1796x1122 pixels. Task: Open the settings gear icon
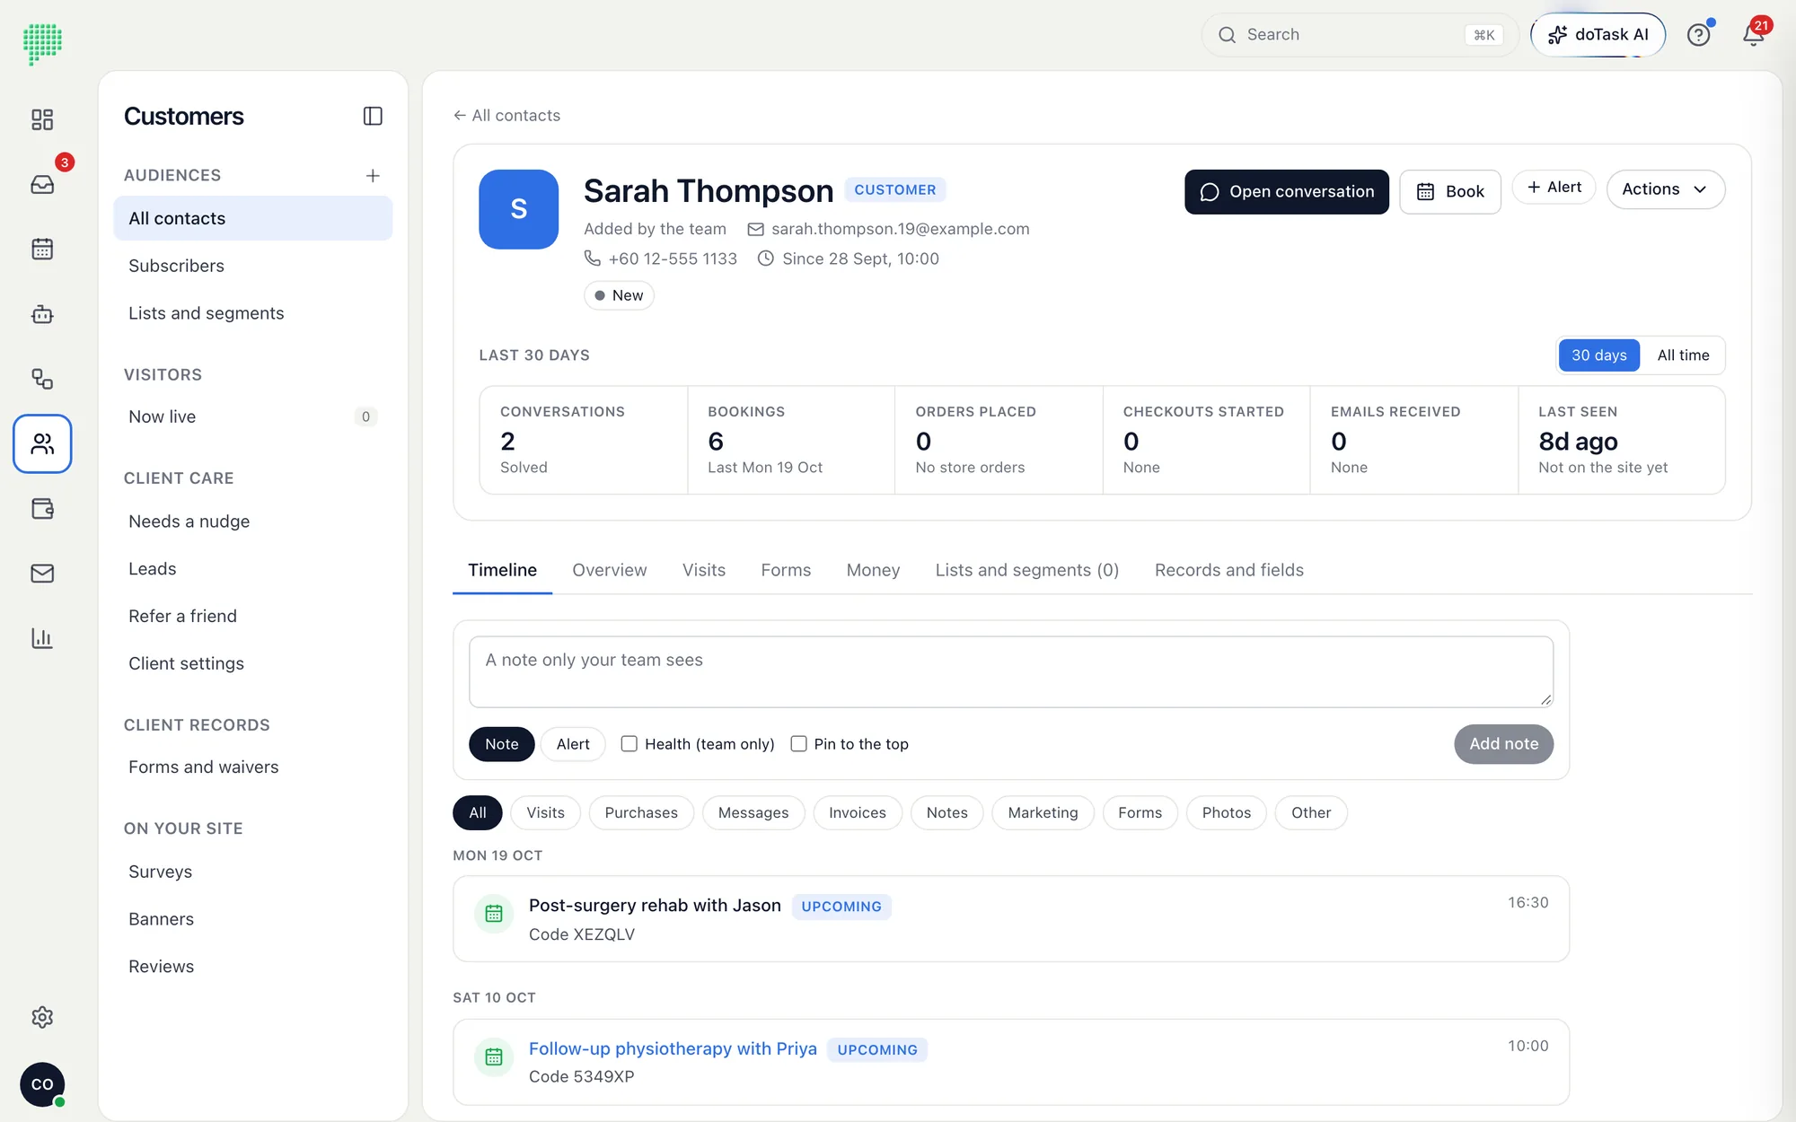[x=42, y=1017]
